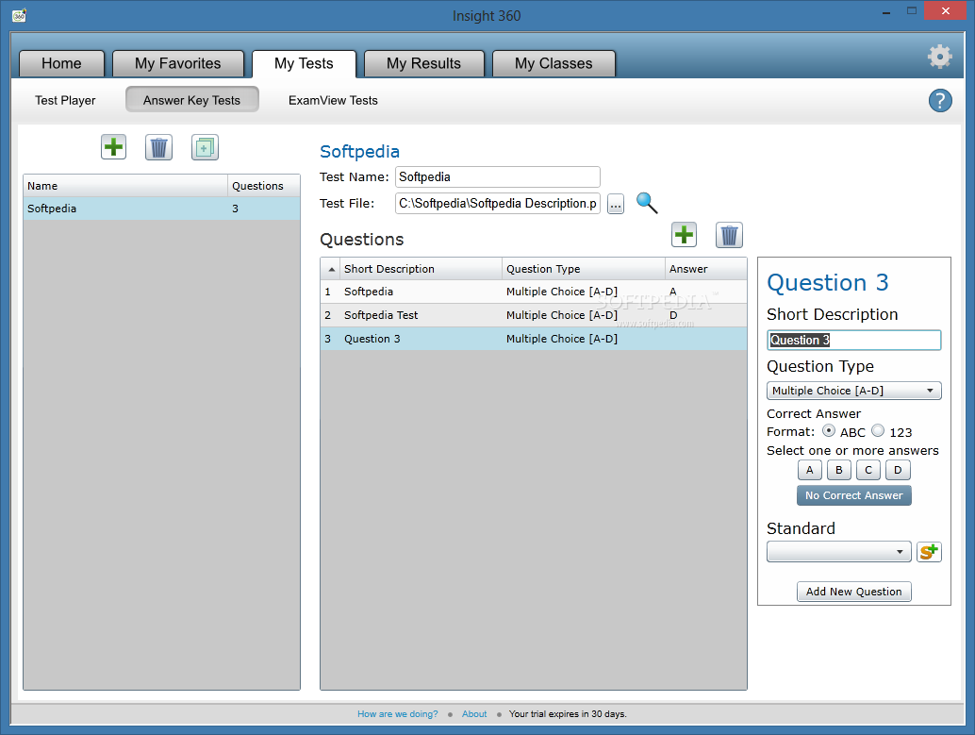Click the add question green plus icon
Image resolution: width=975 pixels, height=735 pixels.
[x=684, y=235]
